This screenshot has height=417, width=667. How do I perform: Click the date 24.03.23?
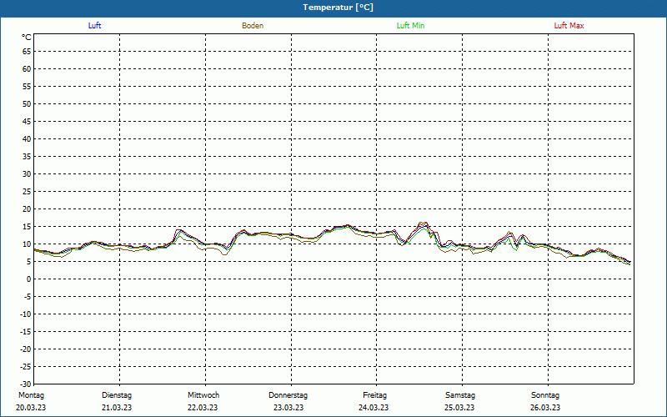pyautogui.click(x=374, y=408)
